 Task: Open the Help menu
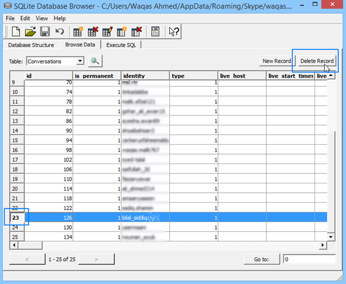pos(60,18)
